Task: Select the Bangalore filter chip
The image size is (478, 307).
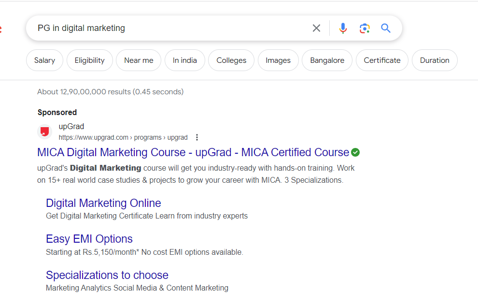Action: tap(327, 60)
